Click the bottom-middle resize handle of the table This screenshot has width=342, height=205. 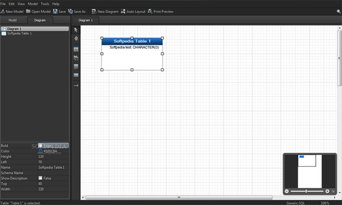pos(132,69)
